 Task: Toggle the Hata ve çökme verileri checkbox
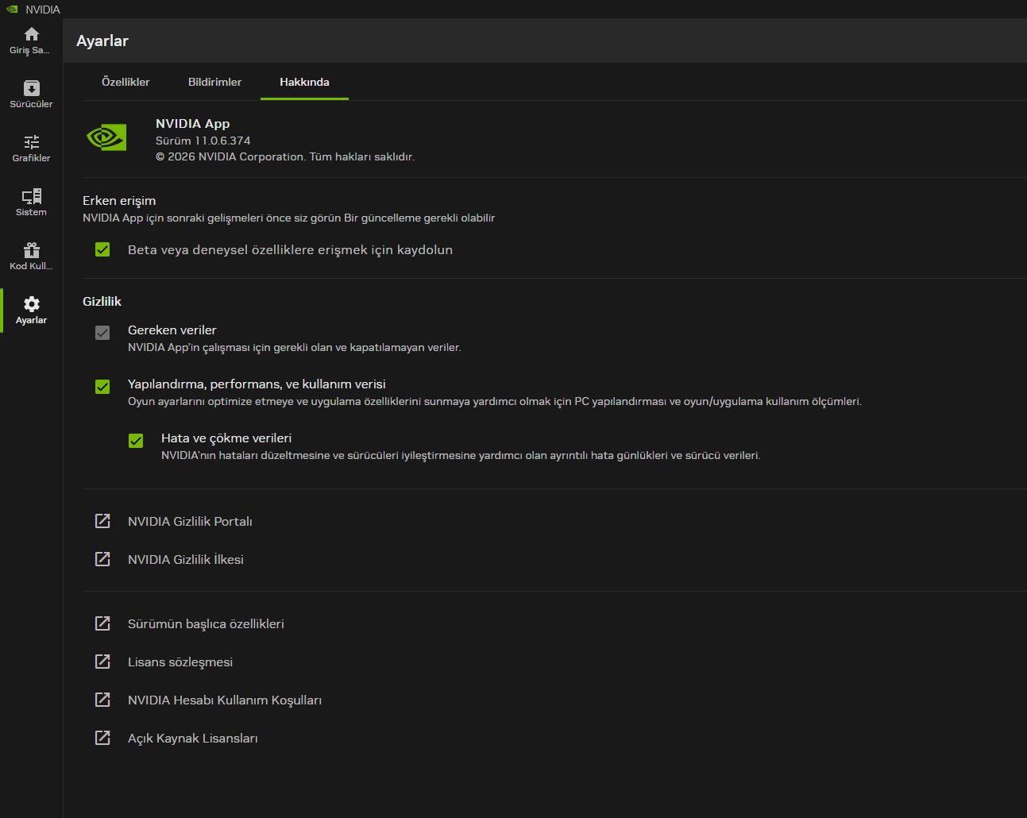click(x=136, y=441)
